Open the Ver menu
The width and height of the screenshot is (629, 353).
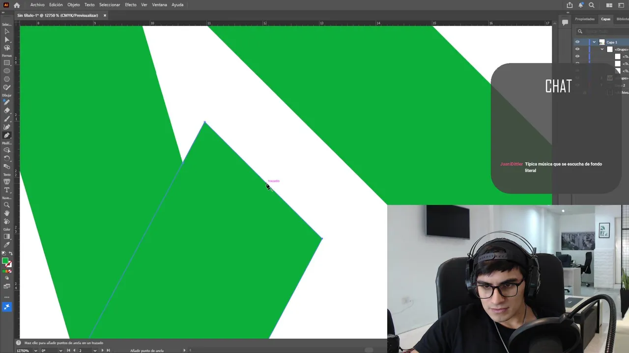[x=144, y=5]
